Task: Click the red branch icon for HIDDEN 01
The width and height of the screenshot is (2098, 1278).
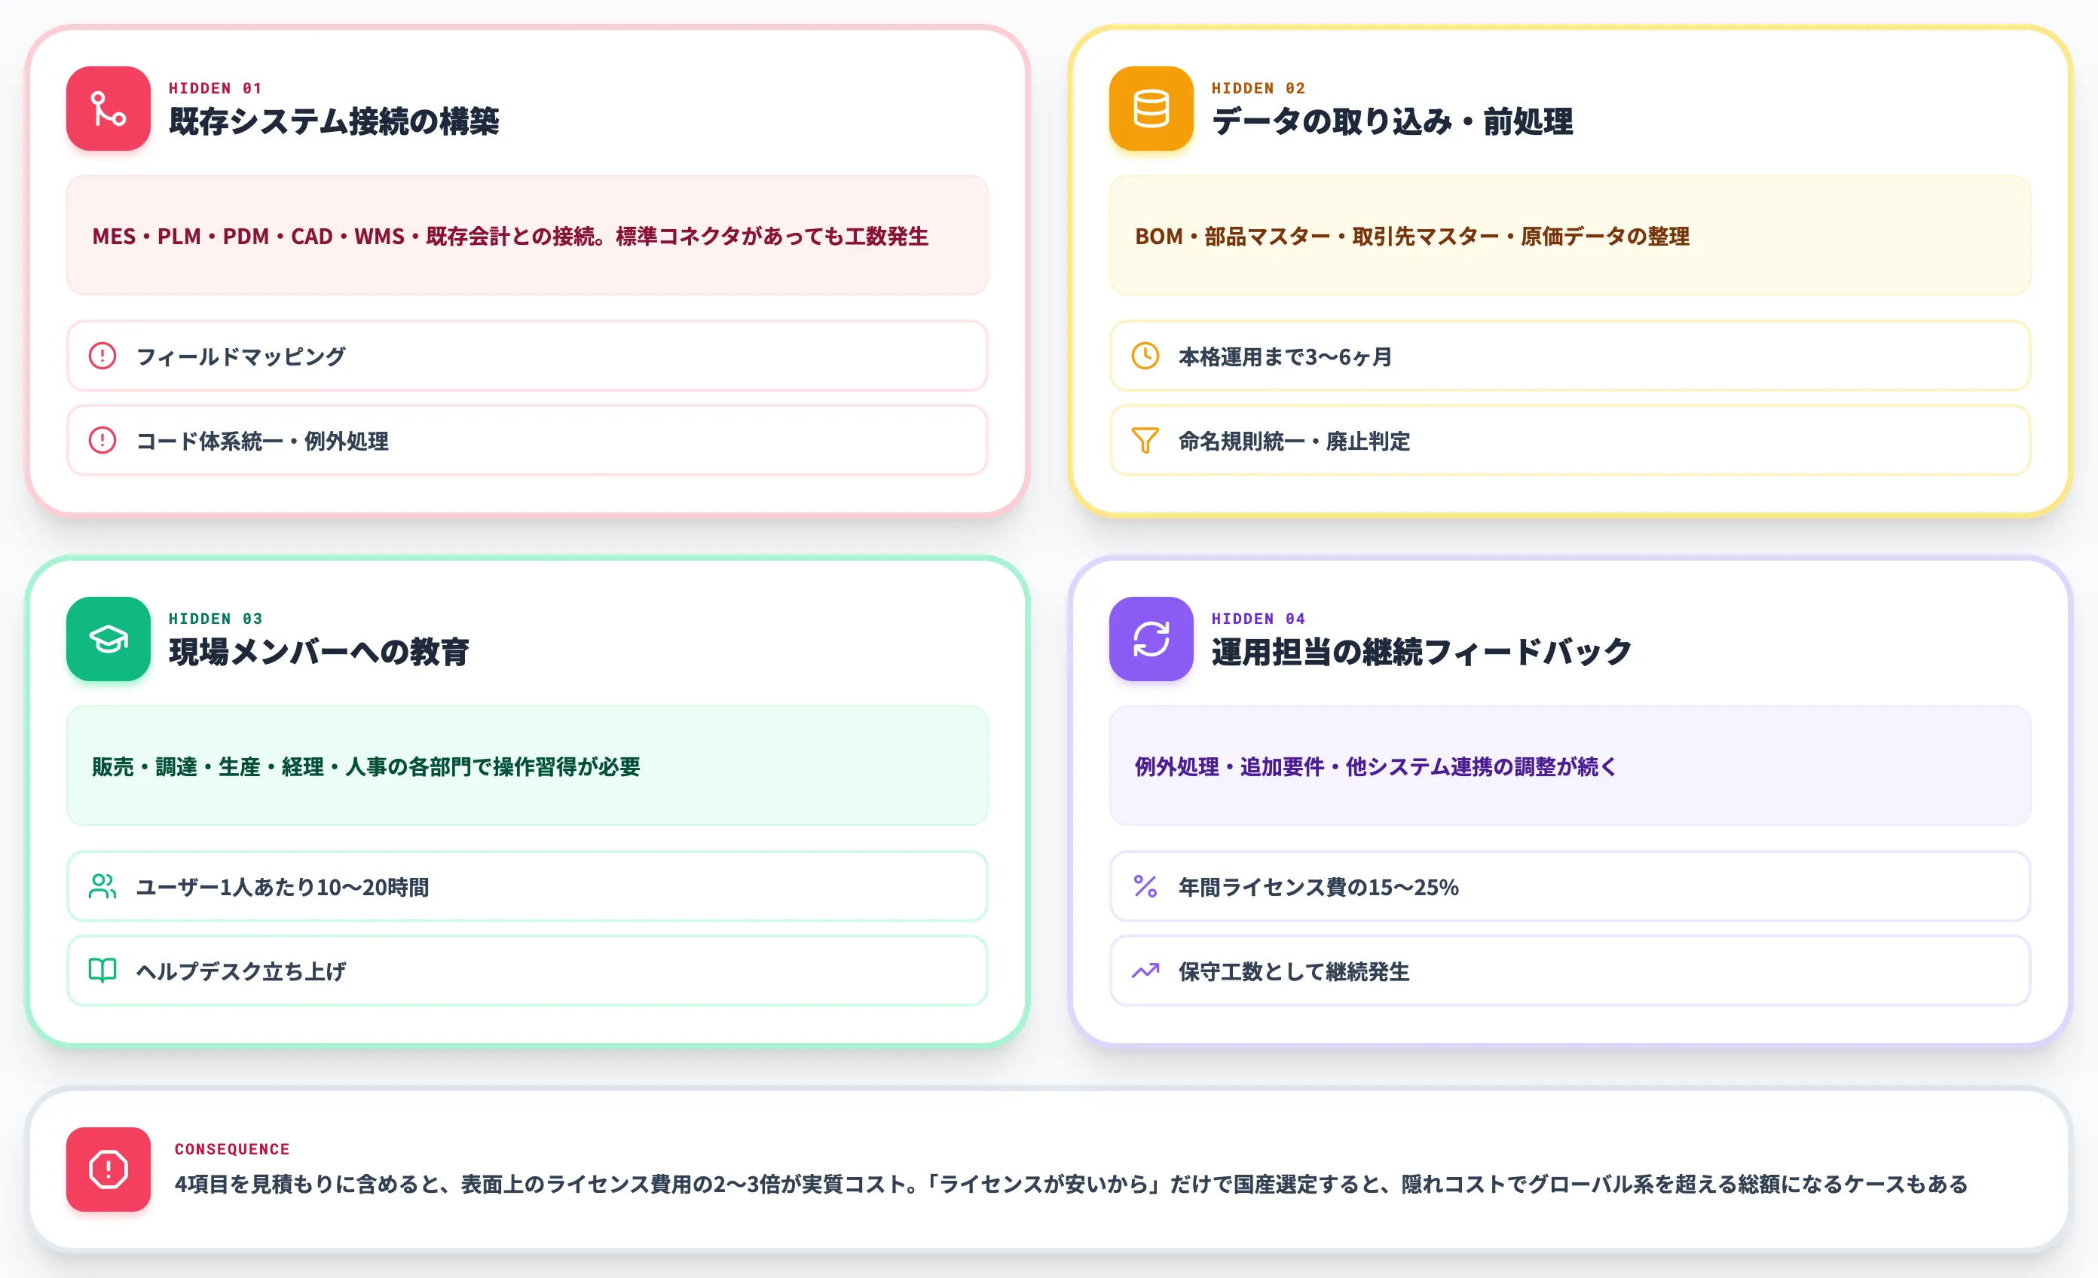Action: pos(108,109)
